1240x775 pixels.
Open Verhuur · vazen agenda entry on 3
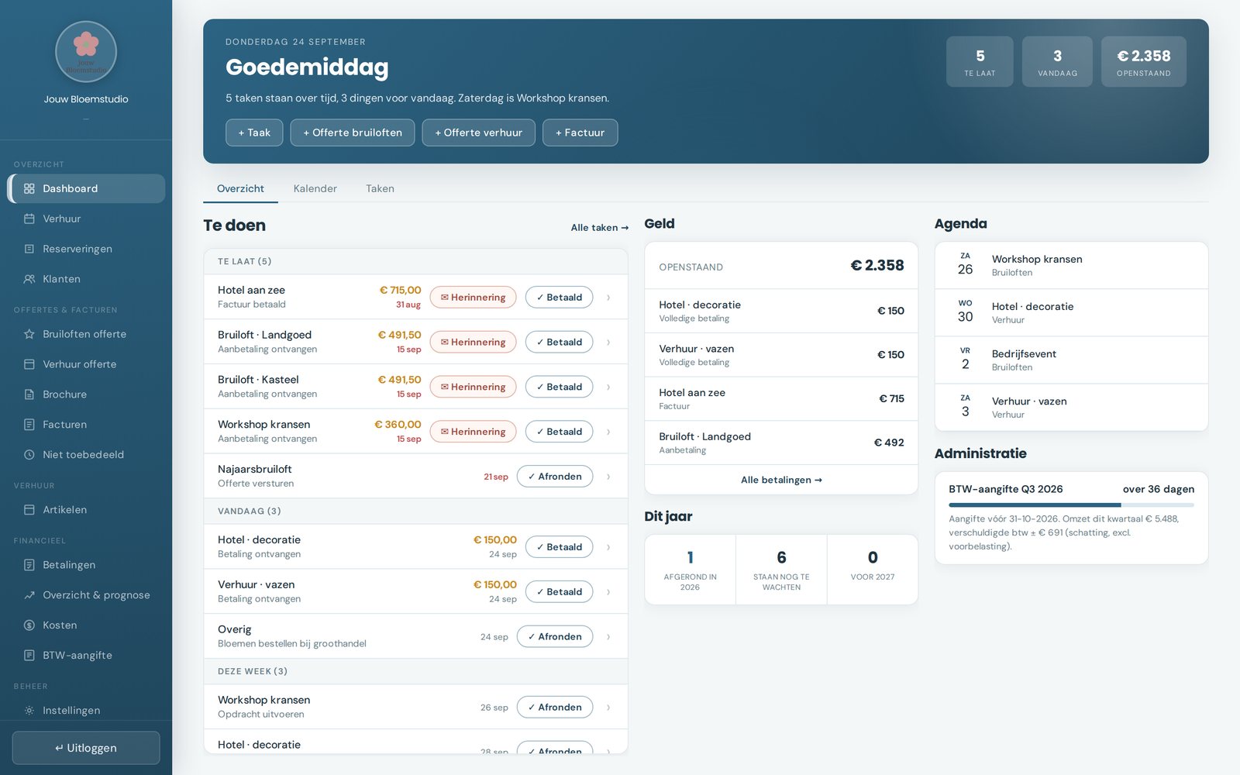pyautogui.click(x=1071, y=407)
